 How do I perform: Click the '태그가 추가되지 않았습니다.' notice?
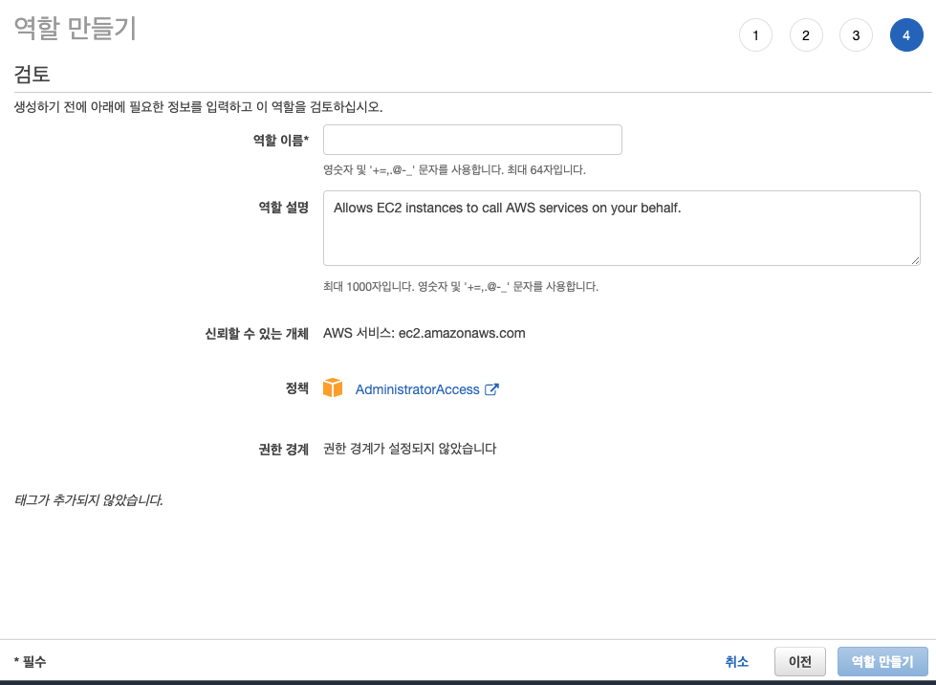(88, 499)
